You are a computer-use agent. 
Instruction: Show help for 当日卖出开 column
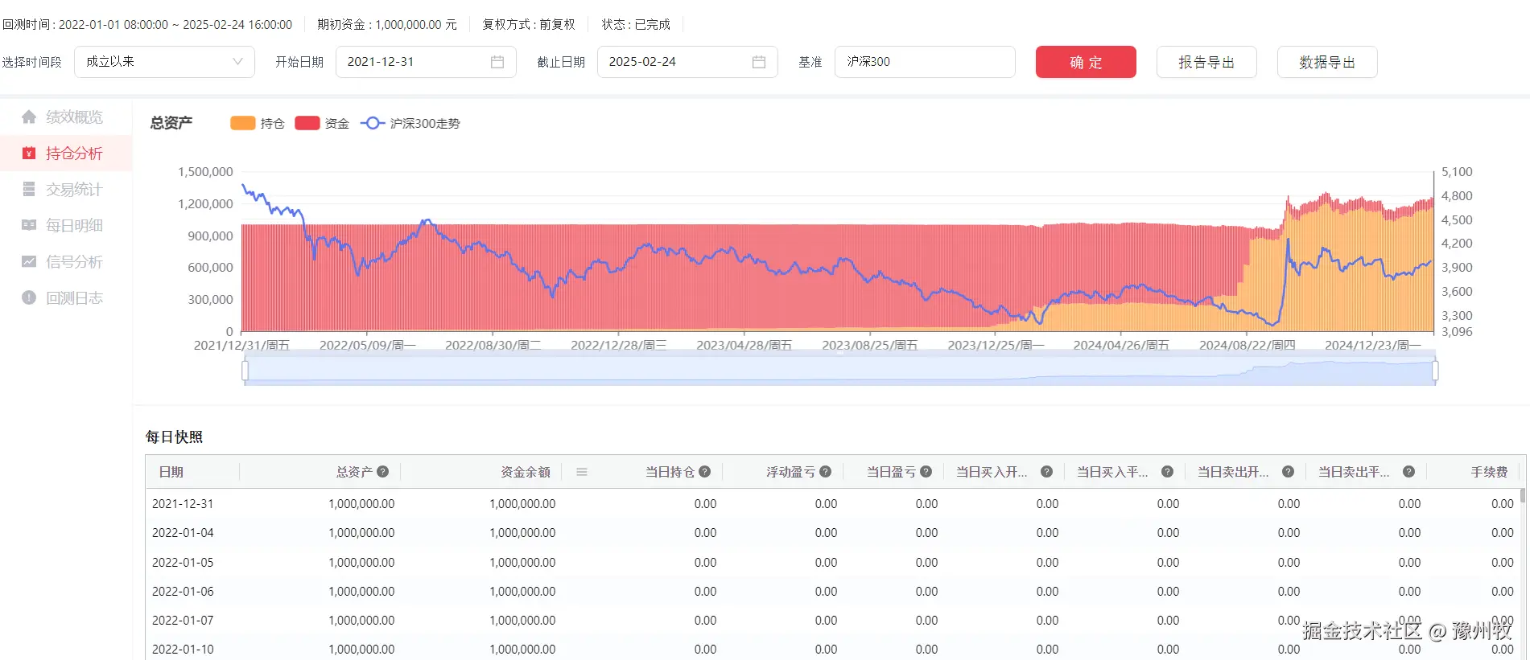tap(1289, 472)
